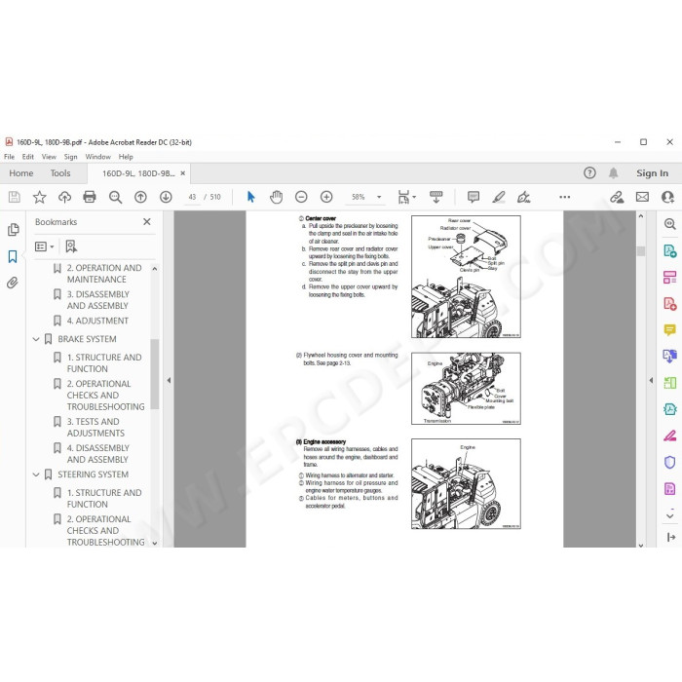Collapse the BRAKE SYSTEM bookmark
This screenshot has width=682, height=682.
(x=36, y=339)
